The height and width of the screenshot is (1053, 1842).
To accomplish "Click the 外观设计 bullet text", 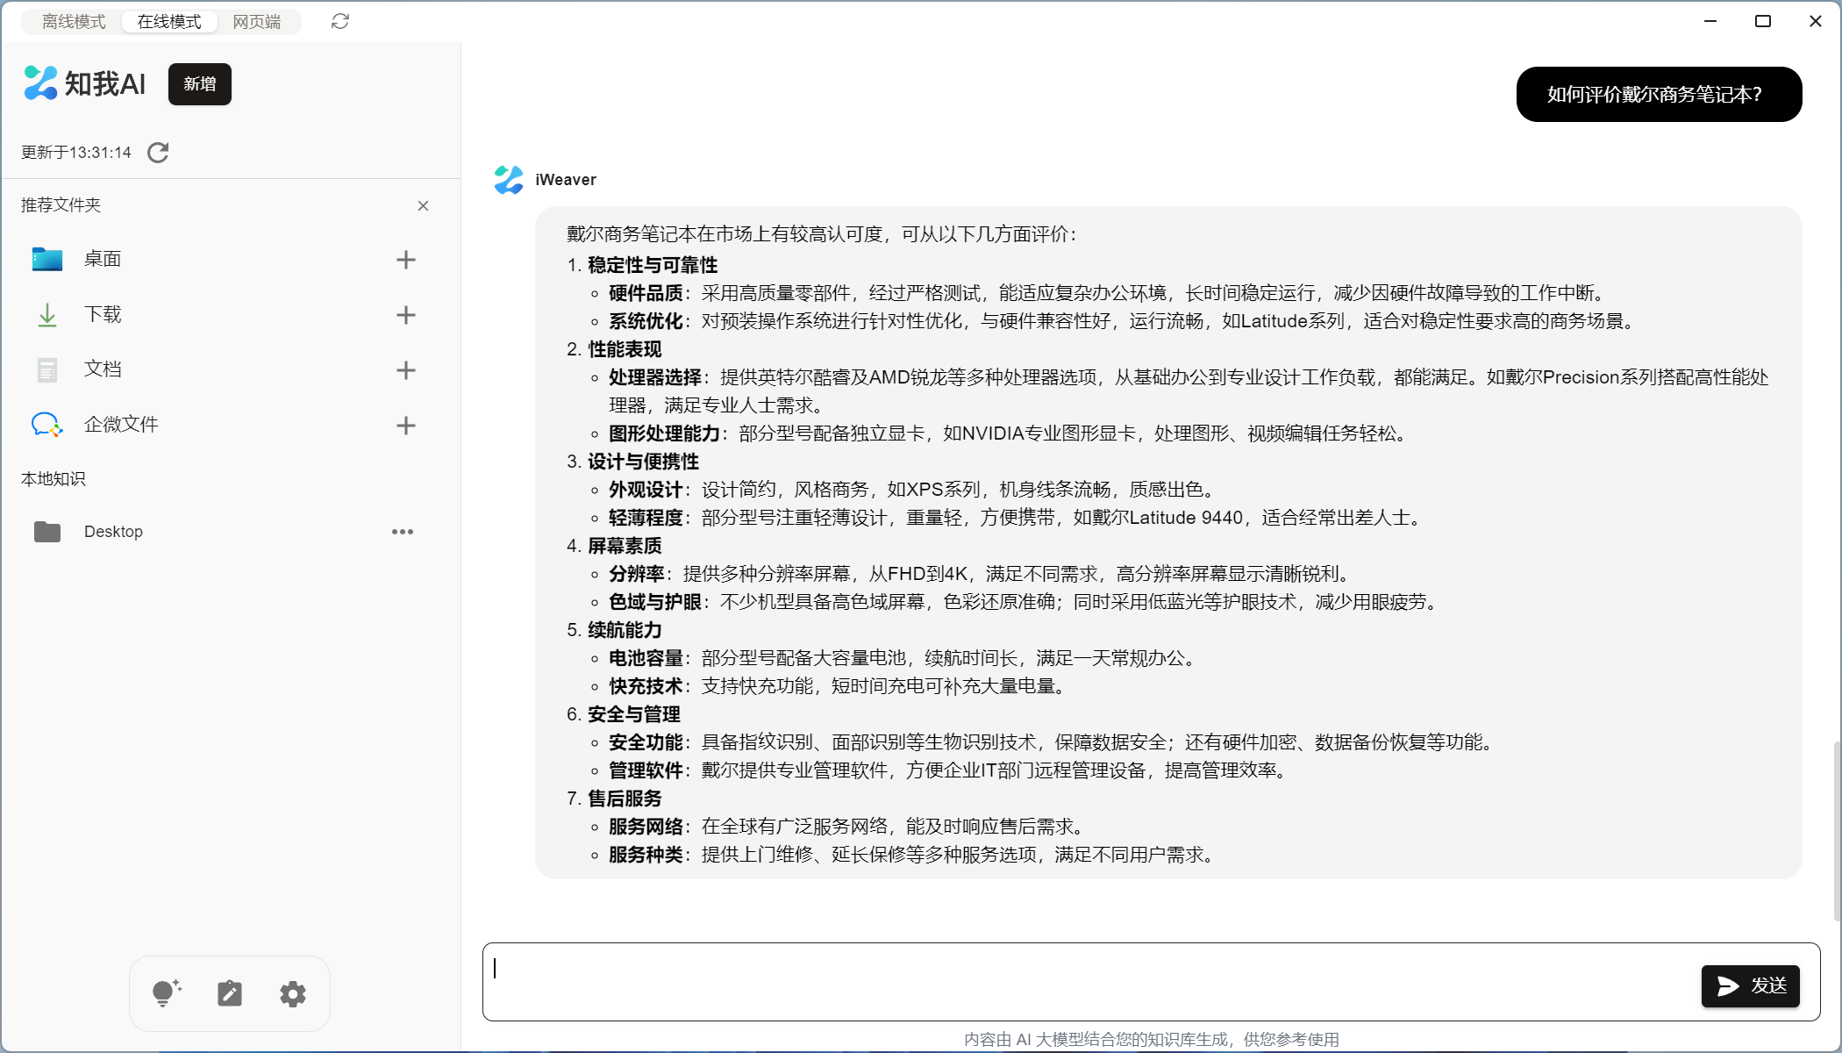I will (915, 490).
